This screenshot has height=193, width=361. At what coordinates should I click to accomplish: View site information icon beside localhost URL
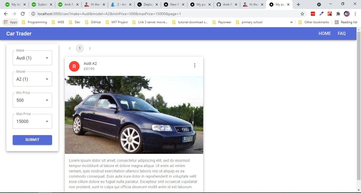pos(33,14)
